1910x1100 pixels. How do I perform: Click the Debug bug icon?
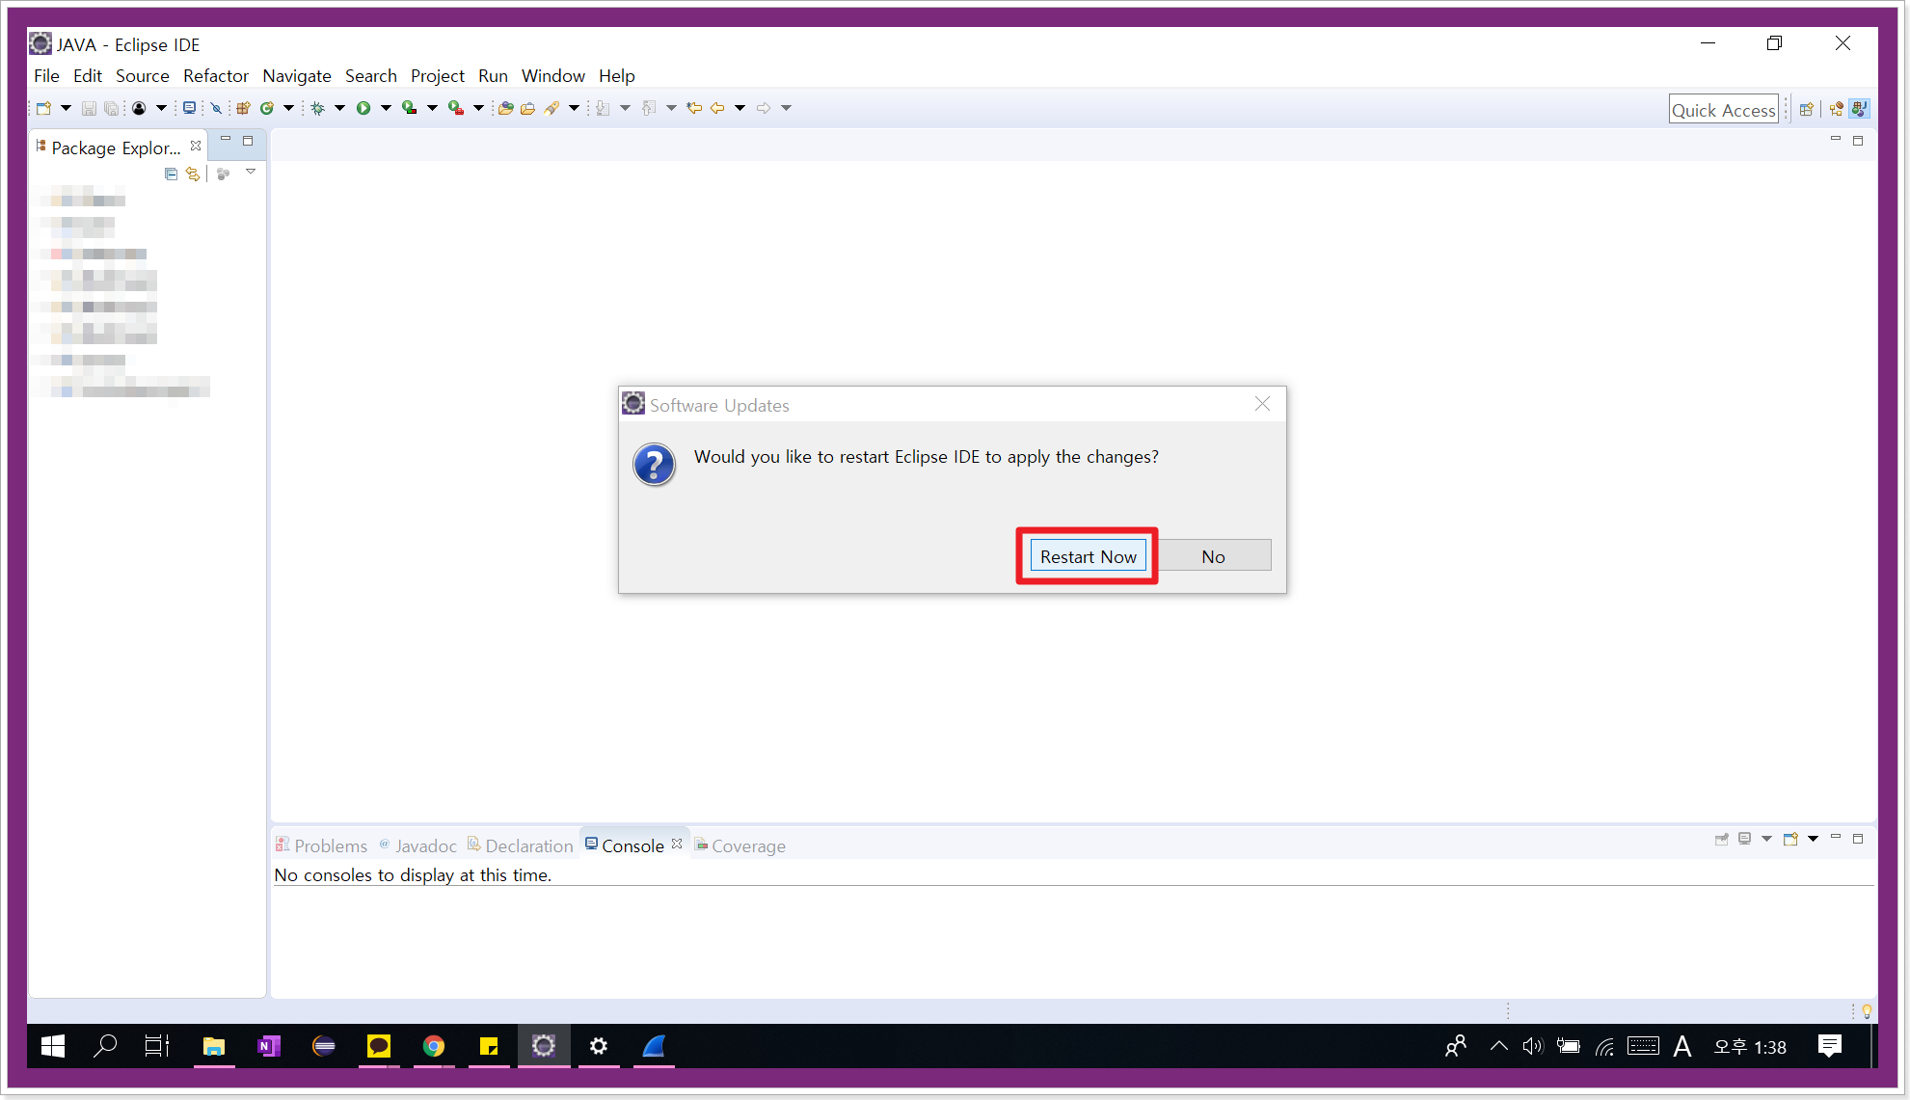317,108
